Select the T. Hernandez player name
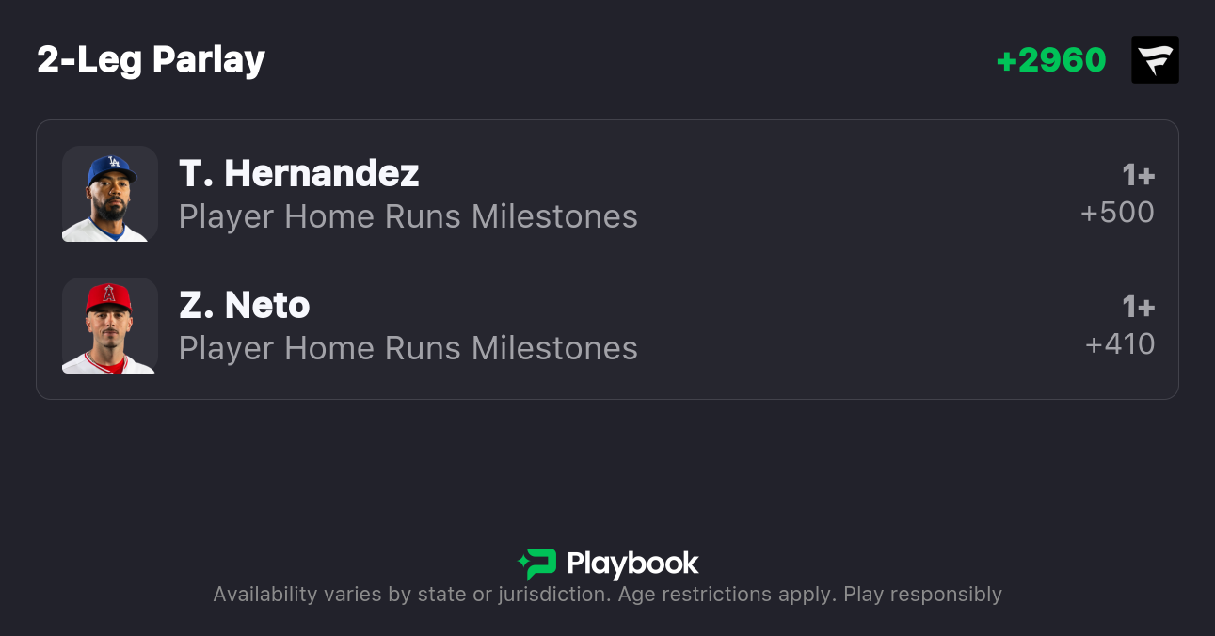The width and height of the screenshot is (1215, 636). (x=298, y=173)
